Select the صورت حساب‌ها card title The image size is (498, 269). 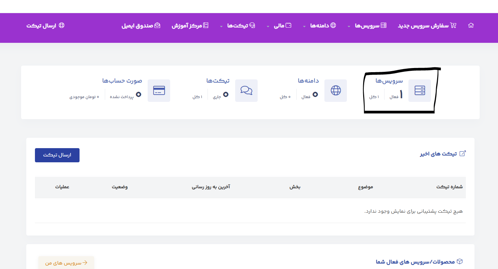[122, 81]
